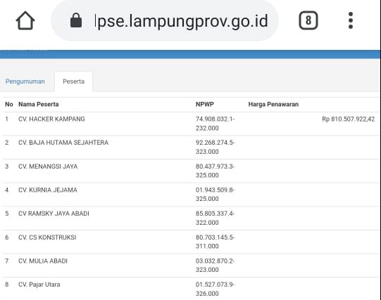
Task: Click NPWP 74.908.032.1-232.000
Action: pyautogui.click(x=215, y=124)
